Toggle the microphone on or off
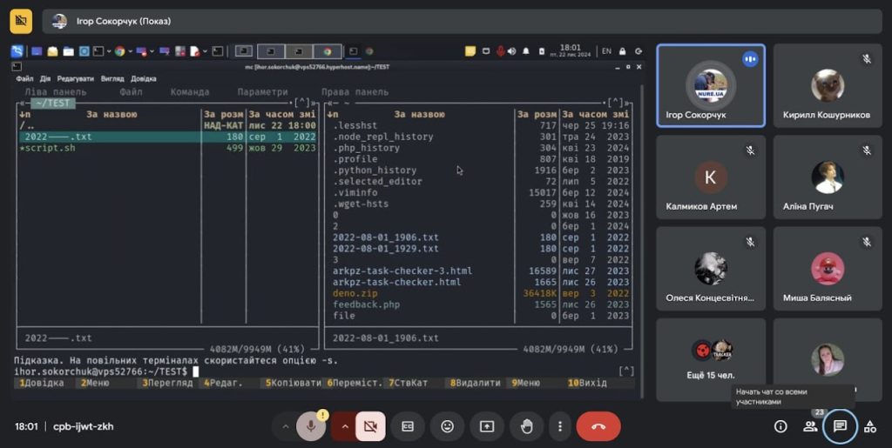This screenshot has height=448, width=892. tap(309, 426)
